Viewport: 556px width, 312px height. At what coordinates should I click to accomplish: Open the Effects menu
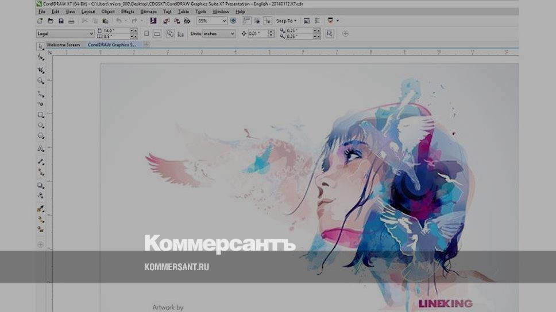click(x=128, y=11)
